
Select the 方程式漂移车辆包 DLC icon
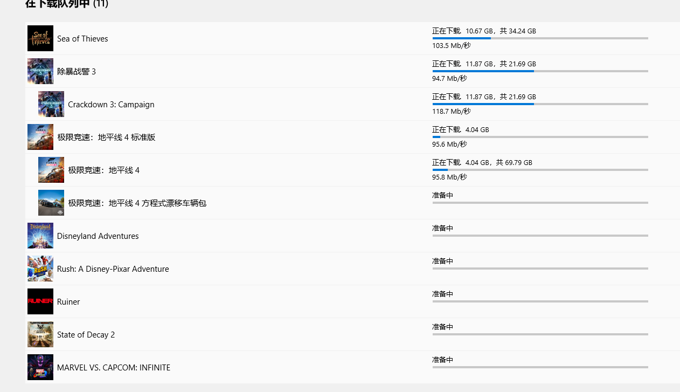click(x=51, y=202)
